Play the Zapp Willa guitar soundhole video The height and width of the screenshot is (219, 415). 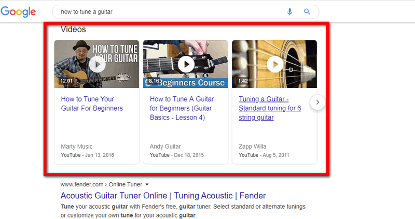pyautogui.click(x=274, y=64)
